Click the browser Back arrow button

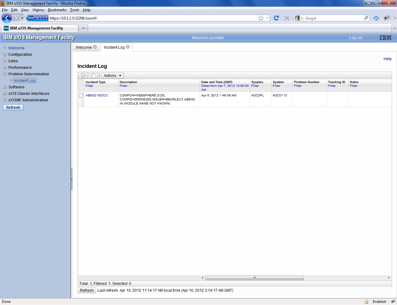click(x=7, y=18)
